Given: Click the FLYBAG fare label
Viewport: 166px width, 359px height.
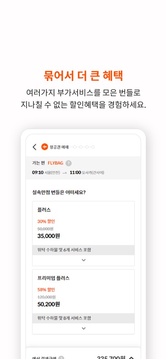Looking at the screenshot, I should (55, 163).
